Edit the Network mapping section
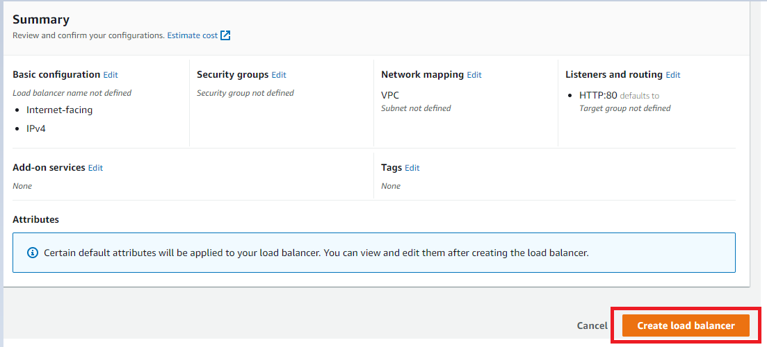The image size is (767, 347). 474,75
